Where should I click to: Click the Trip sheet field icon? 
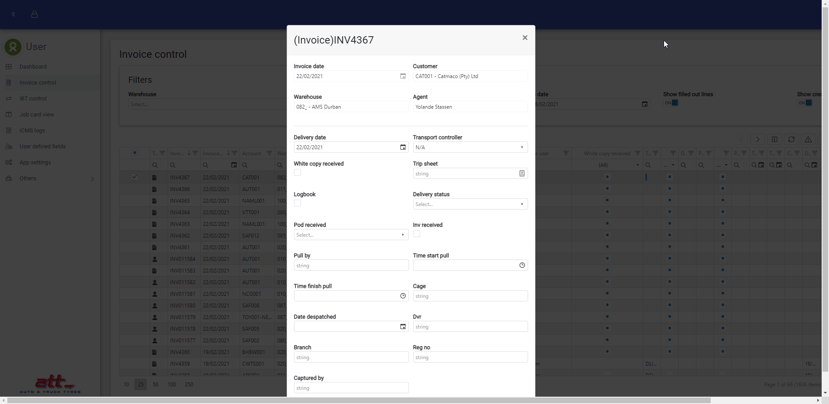(522, 174)
